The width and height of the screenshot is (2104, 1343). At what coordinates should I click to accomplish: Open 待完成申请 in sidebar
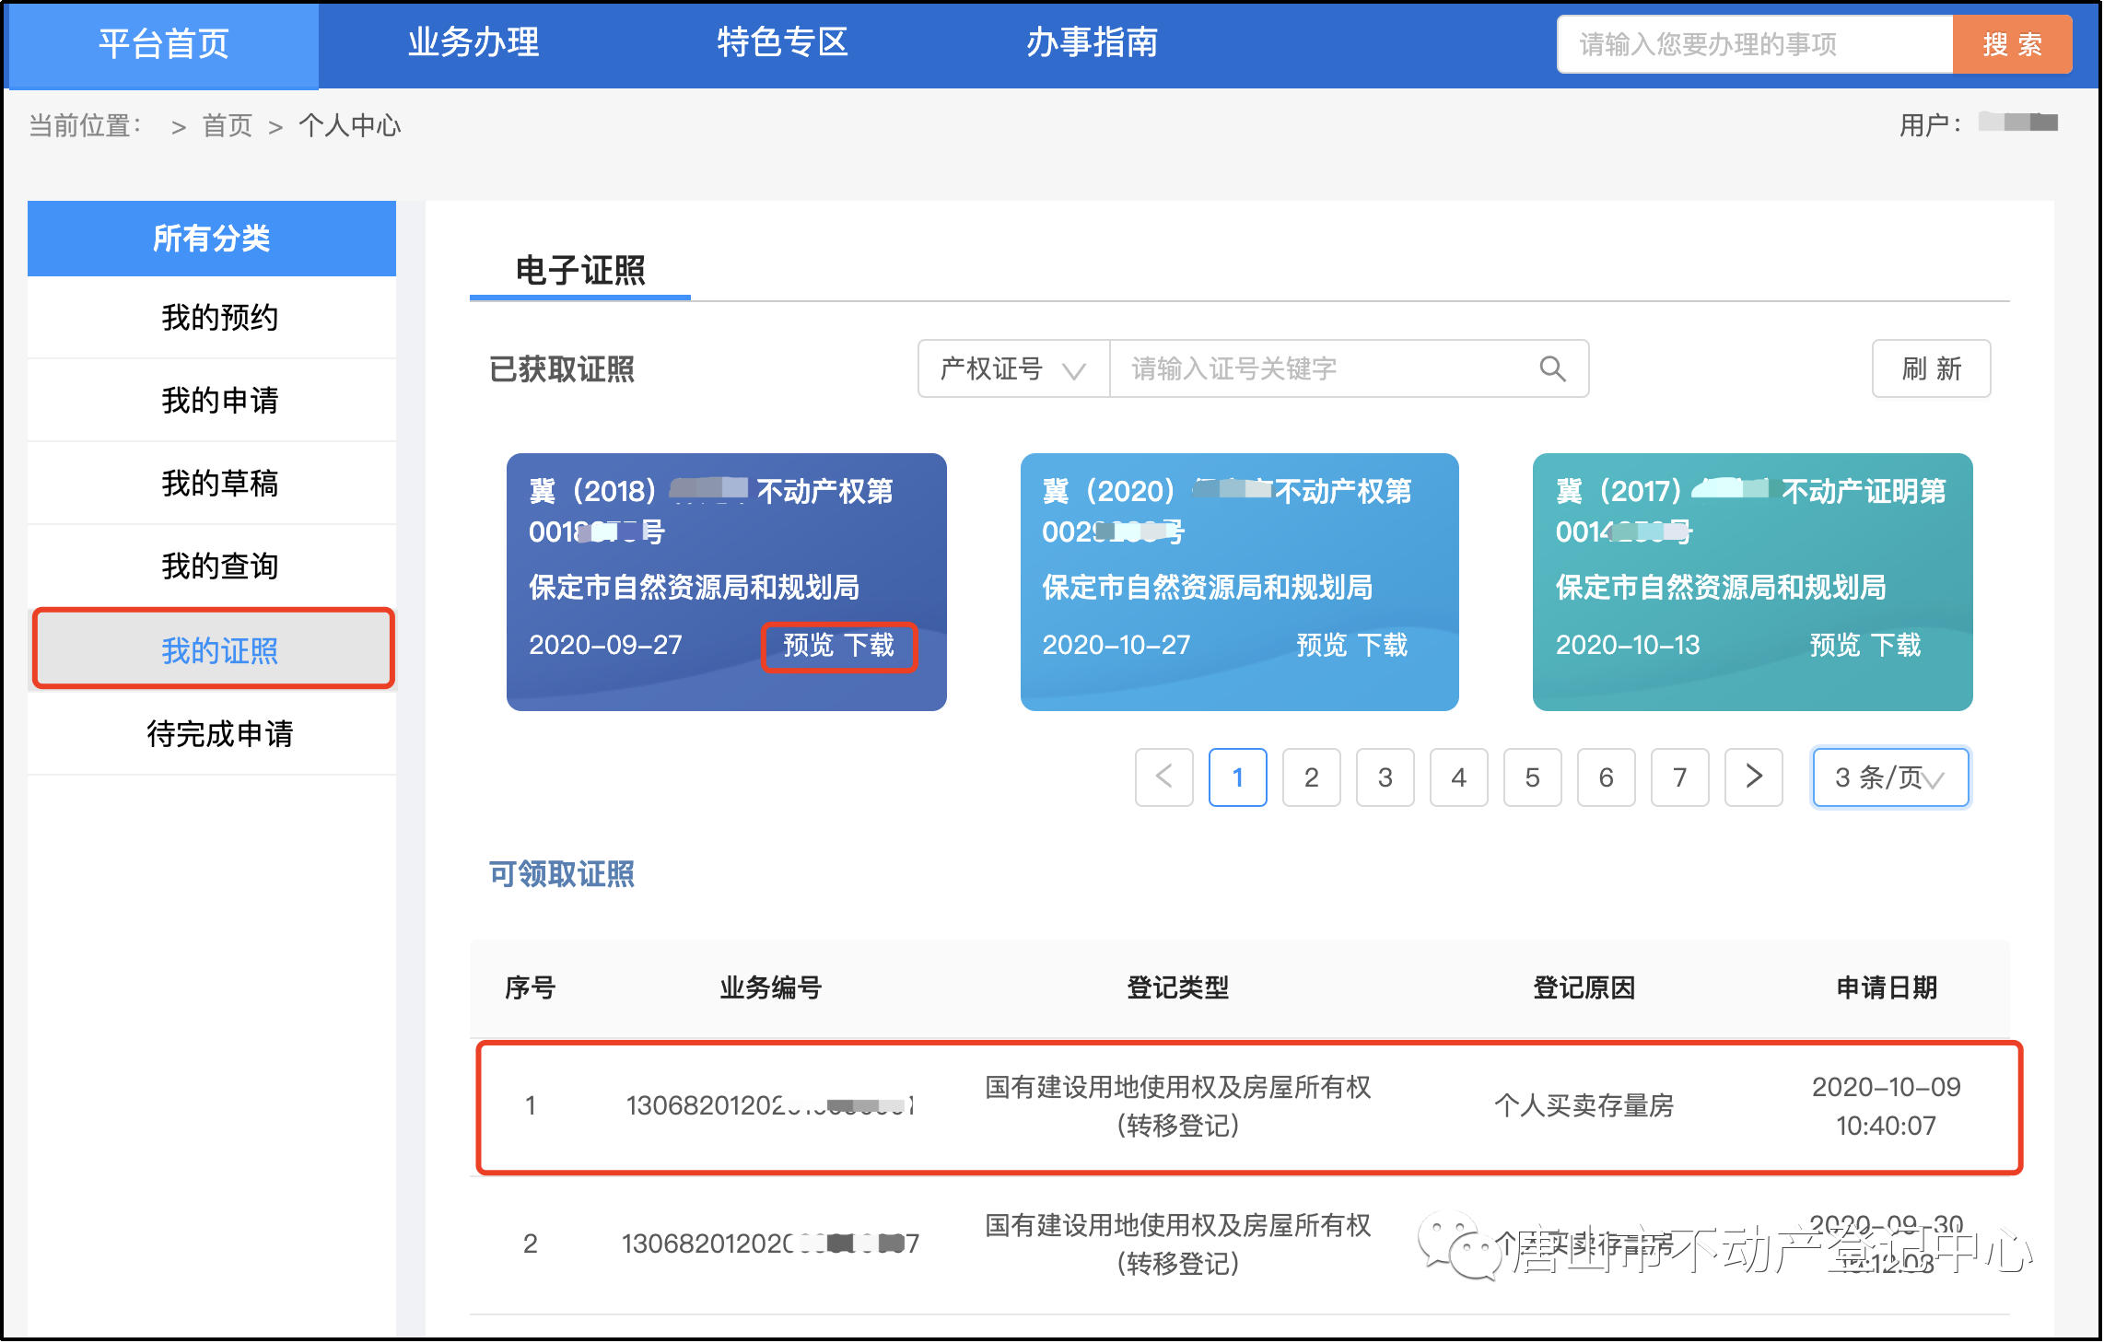(x=219, y=734)
